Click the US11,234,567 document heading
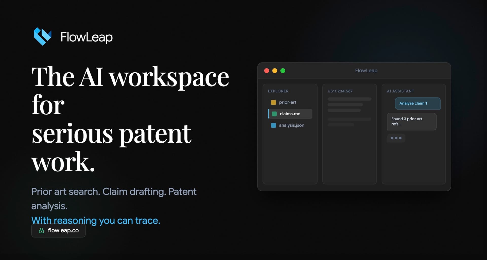 coord(340,91)
